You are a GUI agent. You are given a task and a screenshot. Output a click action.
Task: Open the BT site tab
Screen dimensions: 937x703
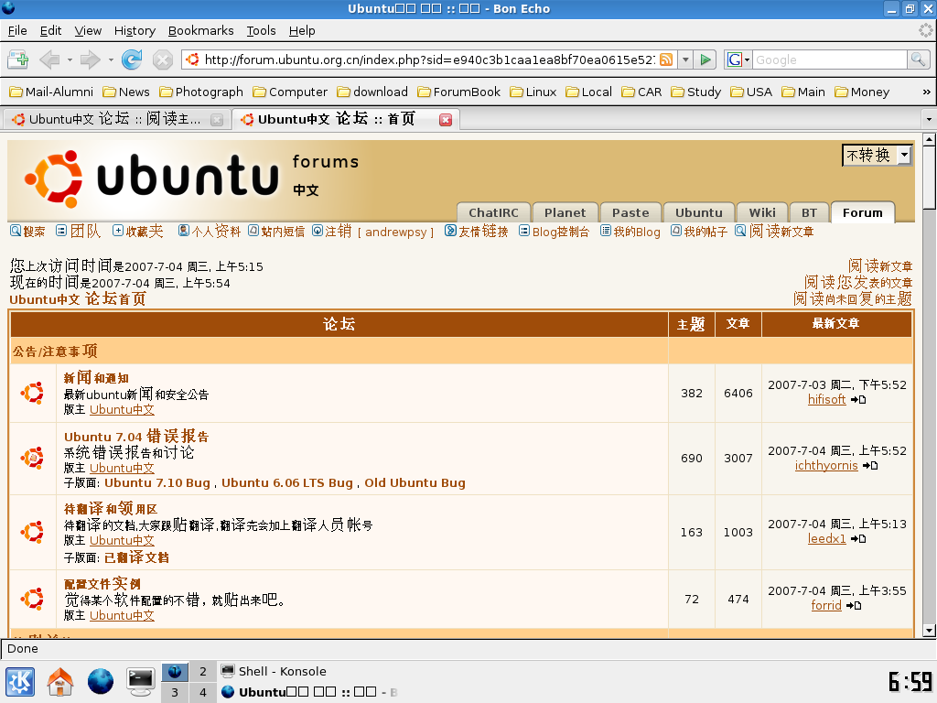tap(809, 212)
